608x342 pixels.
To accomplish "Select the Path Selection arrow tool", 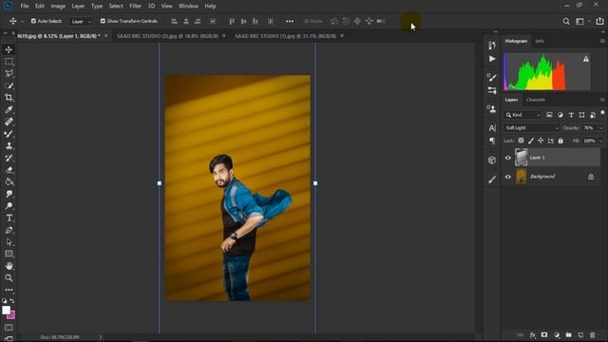I will point(9,242).
